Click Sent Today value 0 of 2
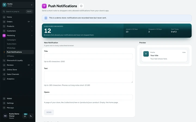The width and height of the screenshot is (196, 122). [174, 32]
